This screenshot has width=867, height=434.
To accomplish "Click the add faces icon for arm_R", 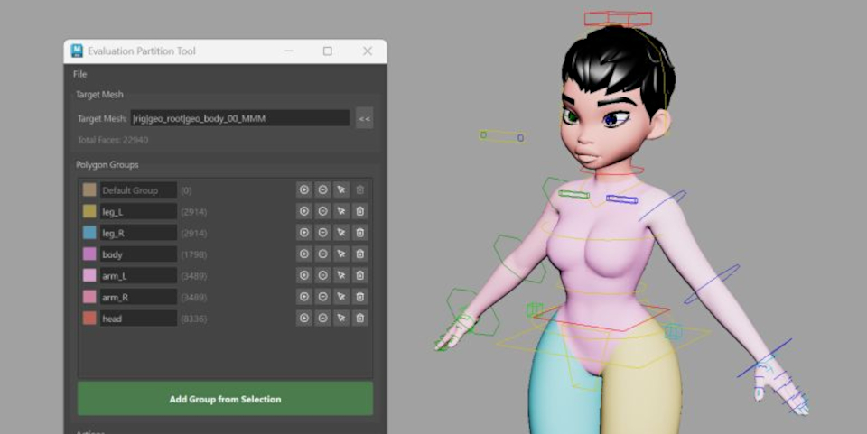I will coord(304,297).
